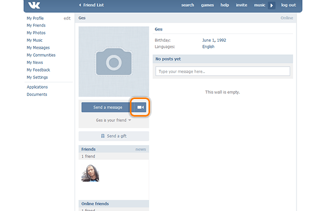The width and height of the screenshot is (326, 211).
Task: Type in the wall message field
Action: (x=223, y=71)
